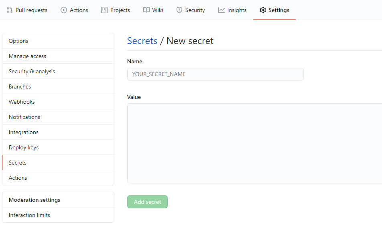The image size is (382, 229).
Task: Focus the secret Name input field
Action: pyautogui.click(x=215, y=74)
